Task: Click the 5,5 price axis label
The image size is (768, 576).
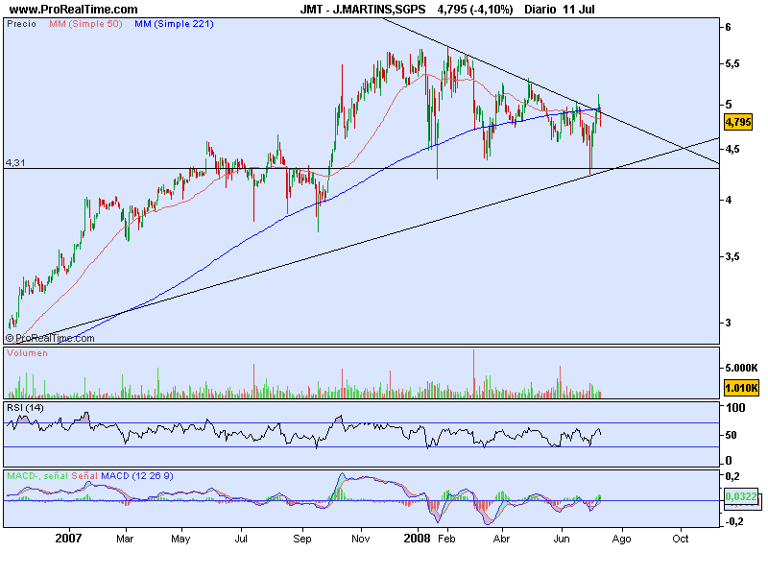Action: [732, 64]
